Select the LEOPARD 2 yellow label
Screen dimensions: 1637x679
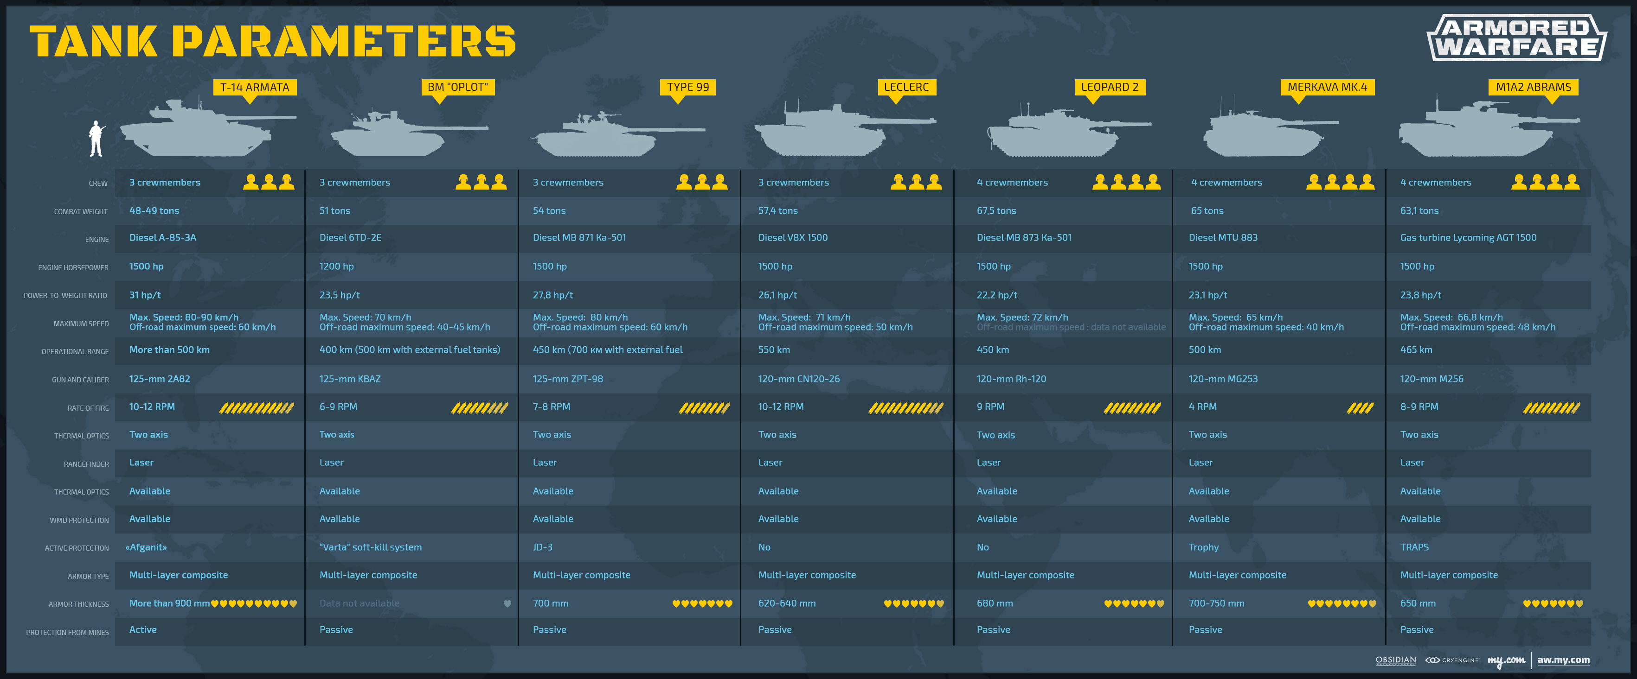(x=1110, y=87)
